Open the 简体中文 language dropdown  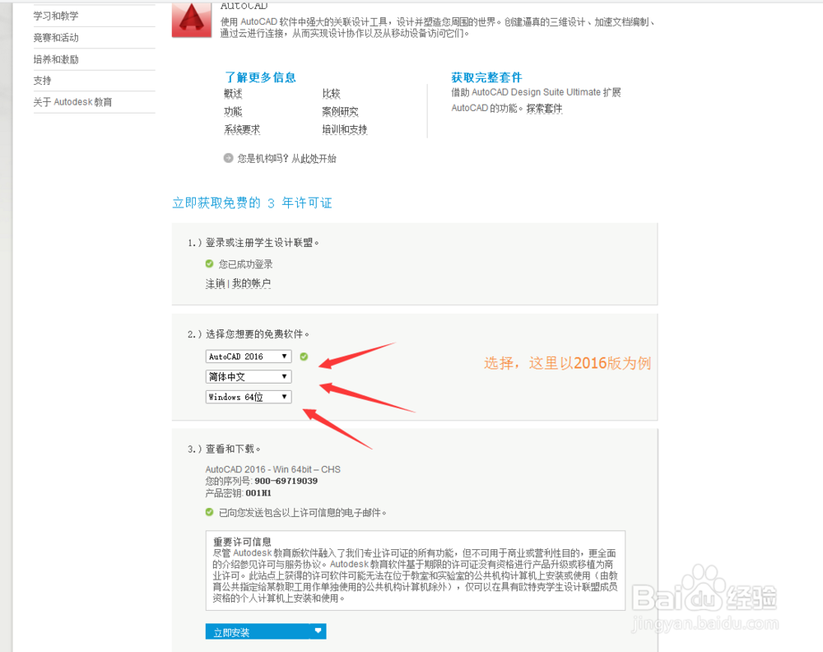tap(249, 376)
